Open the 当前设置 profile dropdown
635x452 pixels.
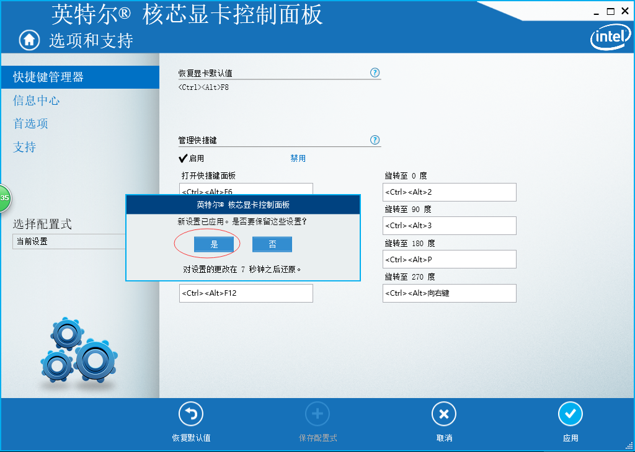coord(69,241)
